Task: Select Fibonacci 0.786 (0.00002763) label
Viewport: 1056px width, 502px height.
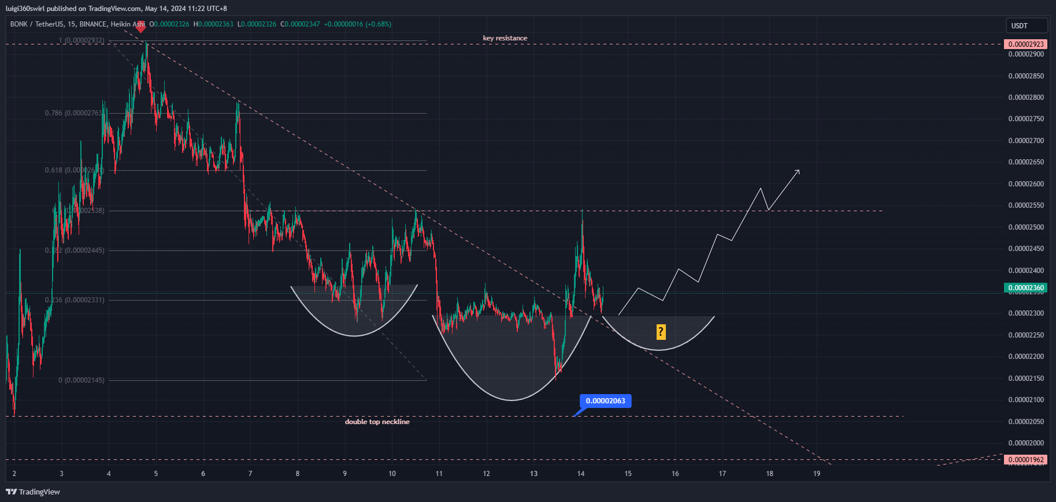Action: (x=74, y=113)
